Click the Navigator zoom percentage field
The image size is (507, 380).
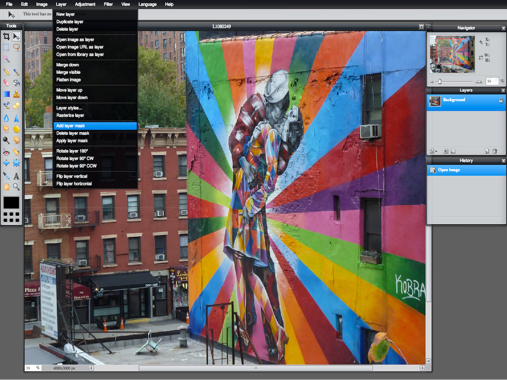(491, 81)
